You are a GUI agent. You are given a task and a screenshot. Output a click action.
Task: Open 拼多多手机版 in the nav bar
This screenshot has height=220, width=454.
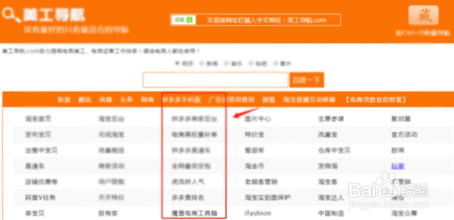point(181,100)
